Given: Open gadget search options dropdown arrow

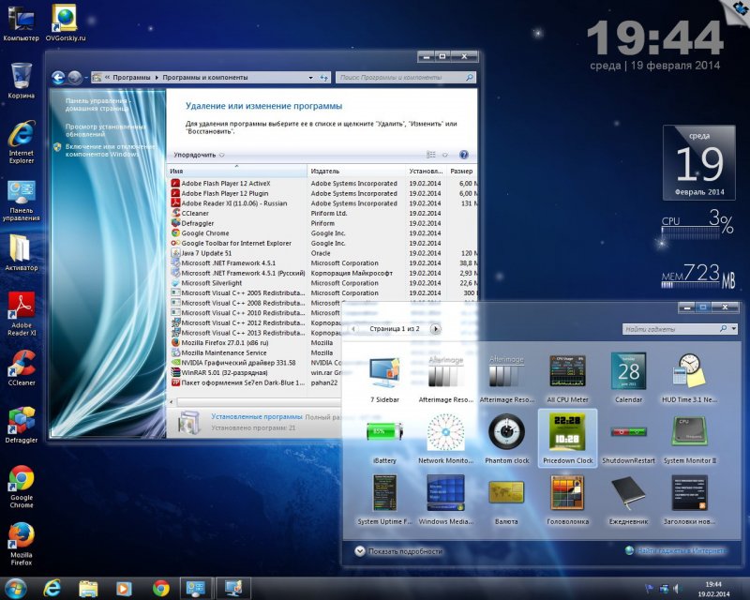Looking at the screenshot, I should pyautogui.click(x=734, y=329).
